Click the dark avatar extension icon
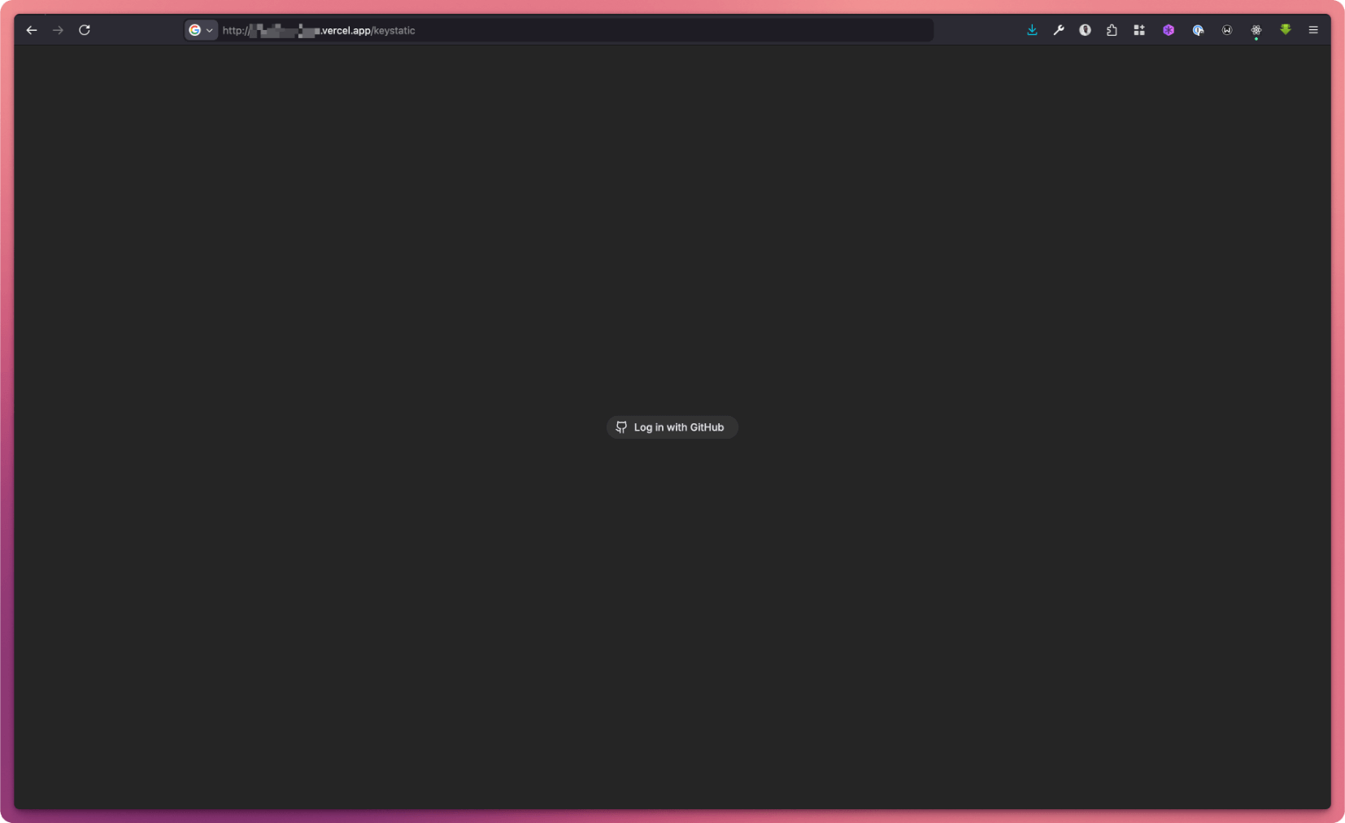The height and width of the screenshot is (823, 1345). click(x=1085, y=30)
